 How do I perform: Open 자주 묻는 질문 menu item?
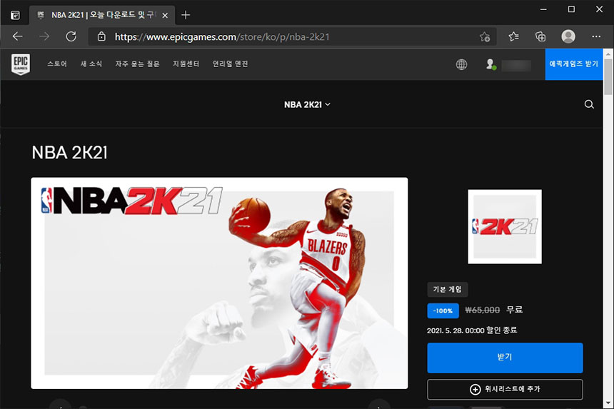coord(138,64)
